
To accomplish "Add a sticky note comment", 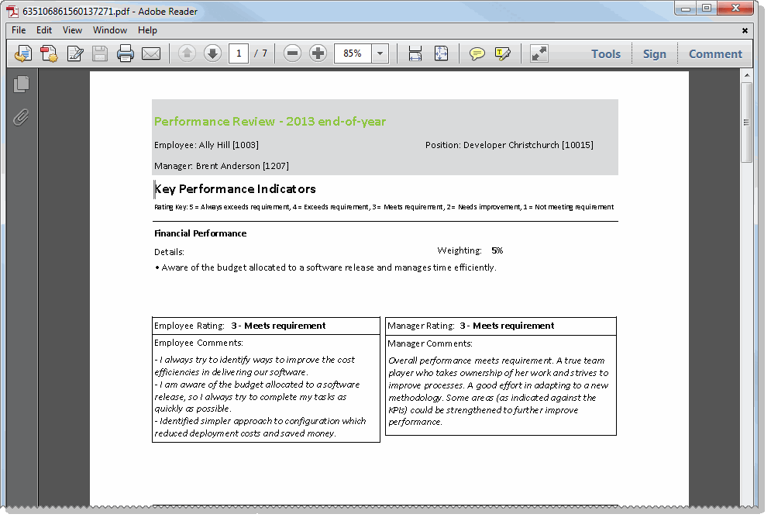I will click(477, 53).
